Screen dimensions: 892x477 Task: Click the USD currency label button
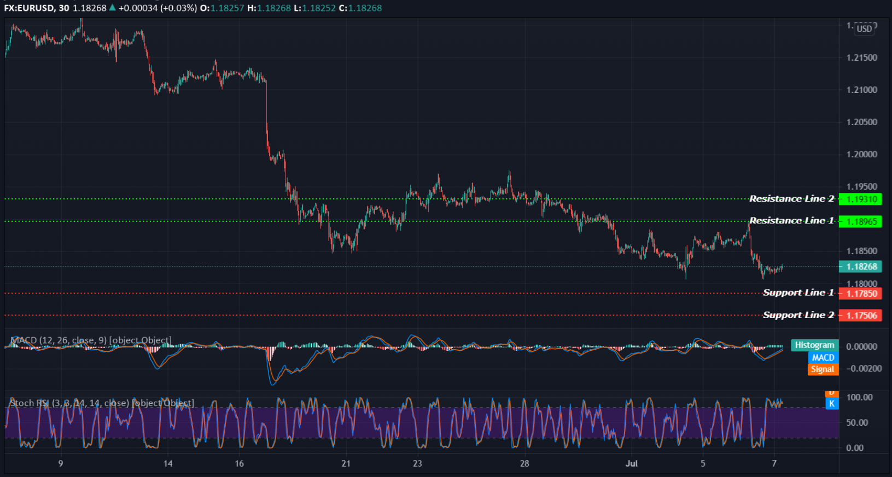[864, 29]
